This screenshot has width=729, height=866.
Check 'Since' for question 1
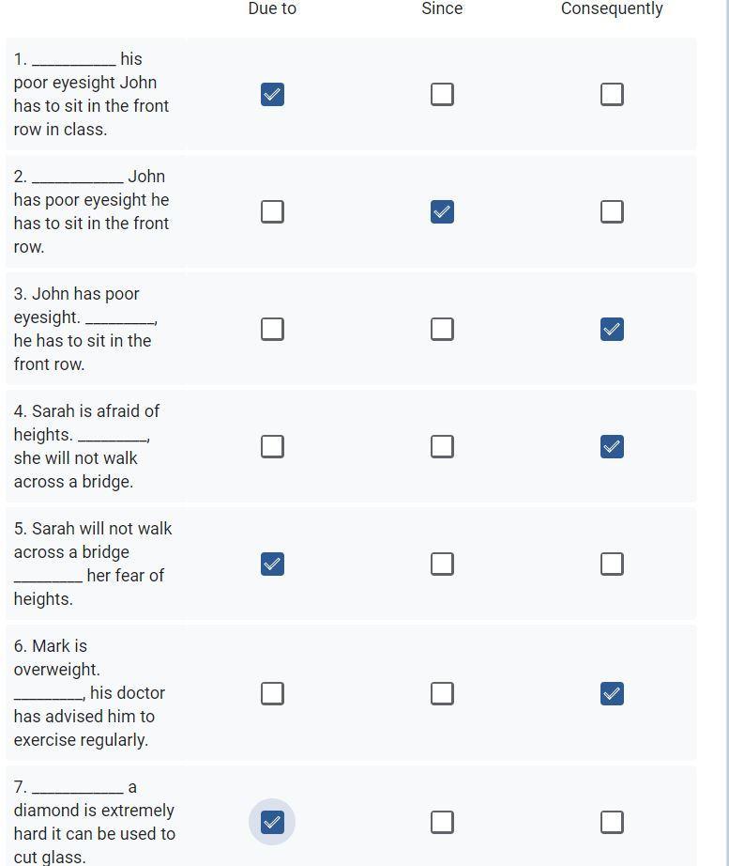tap(442, 95)
